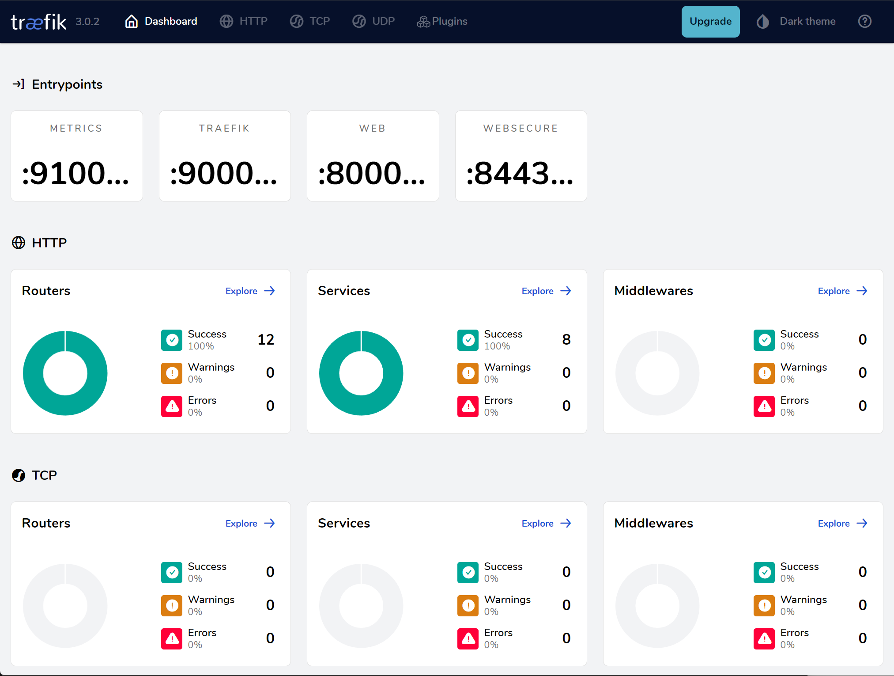Click the Entrypoints section heading
Screen dimensions: 894x676
coord(67,84)
